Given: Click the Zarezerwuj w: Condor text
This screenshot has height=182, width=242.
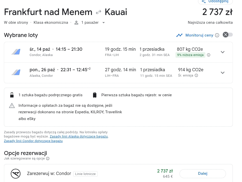Looking at the screenshot, I should [49, 173].
